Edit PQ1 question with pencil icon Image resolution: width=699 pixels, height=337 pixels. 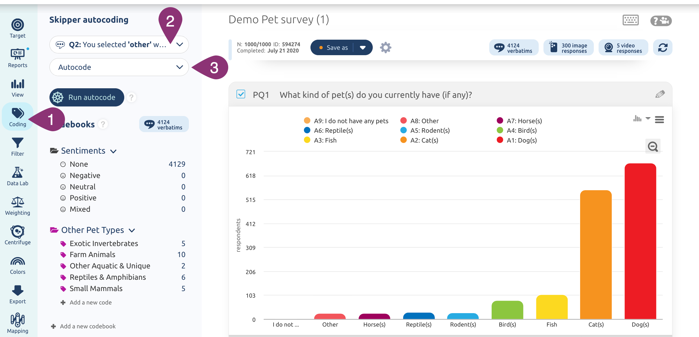click(660, 95)
